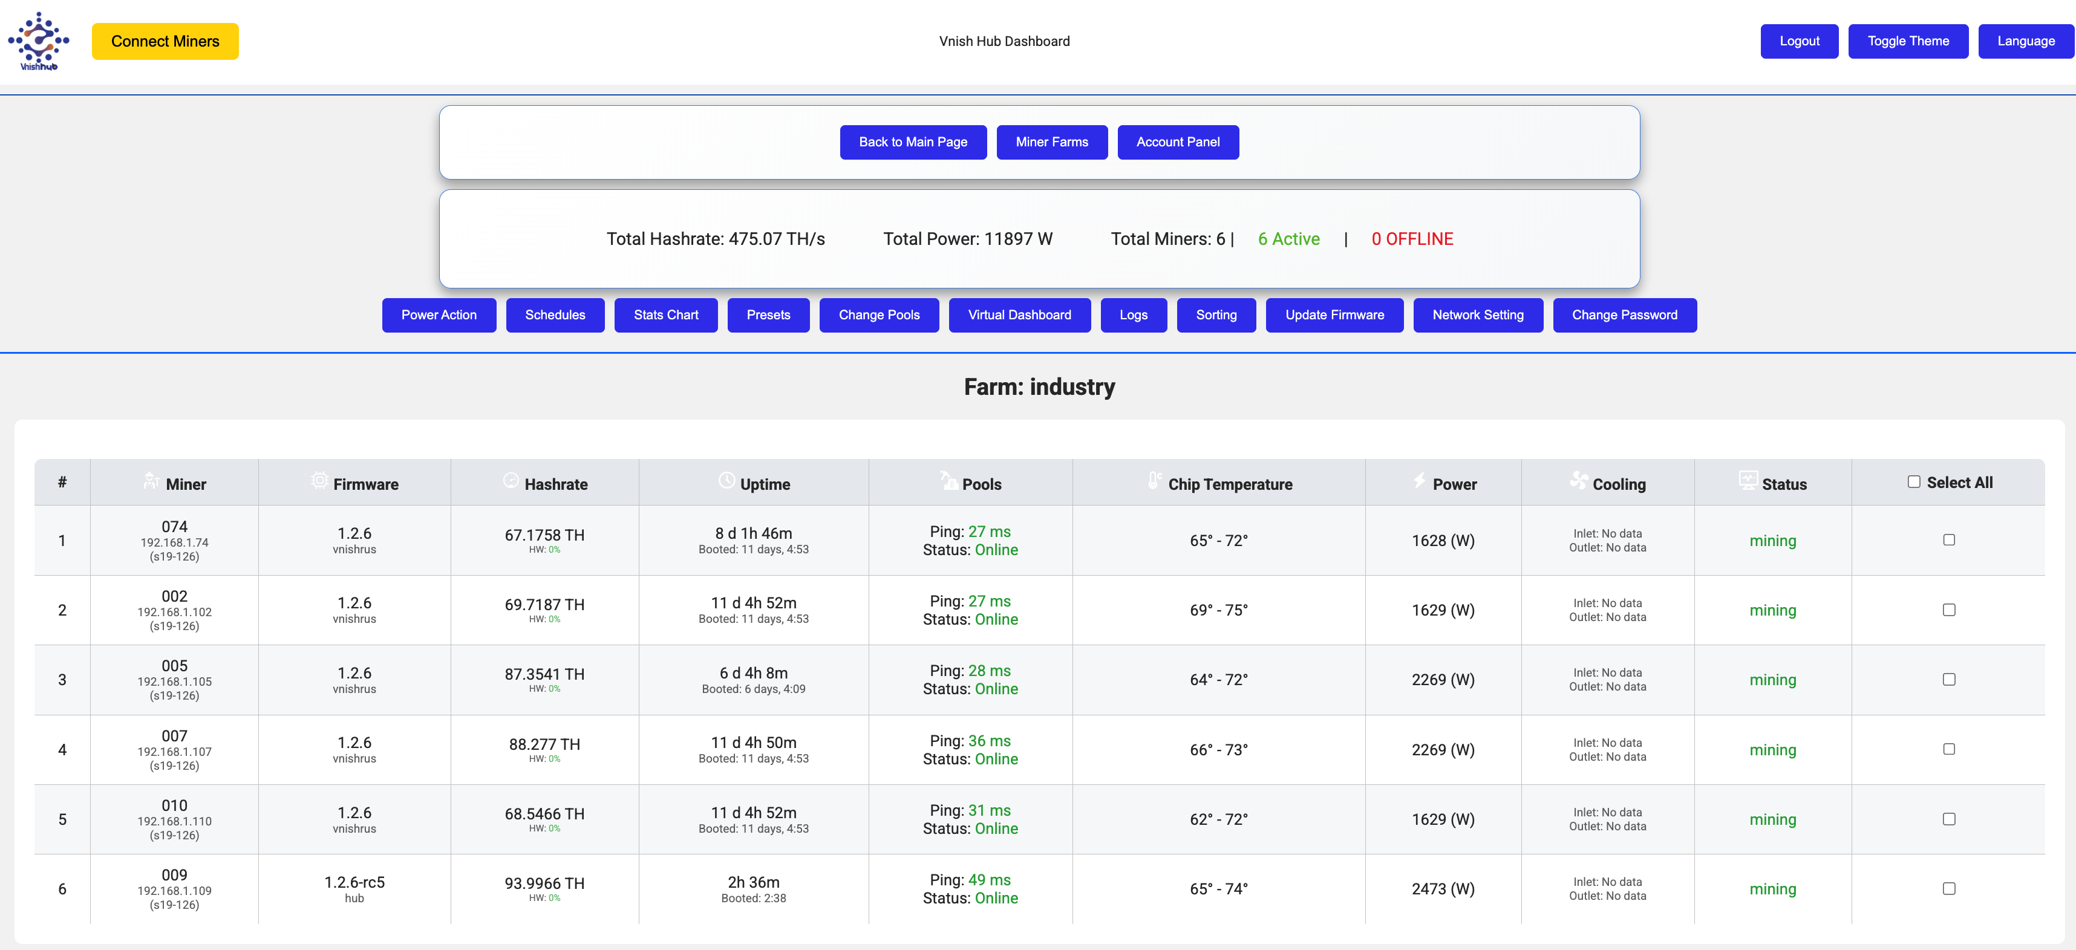Click hashrate value 67.1758 TH
2076x950 pixels.
544,535
